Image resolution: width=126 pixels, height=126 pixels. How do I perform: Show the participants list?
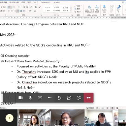[79, 98]
